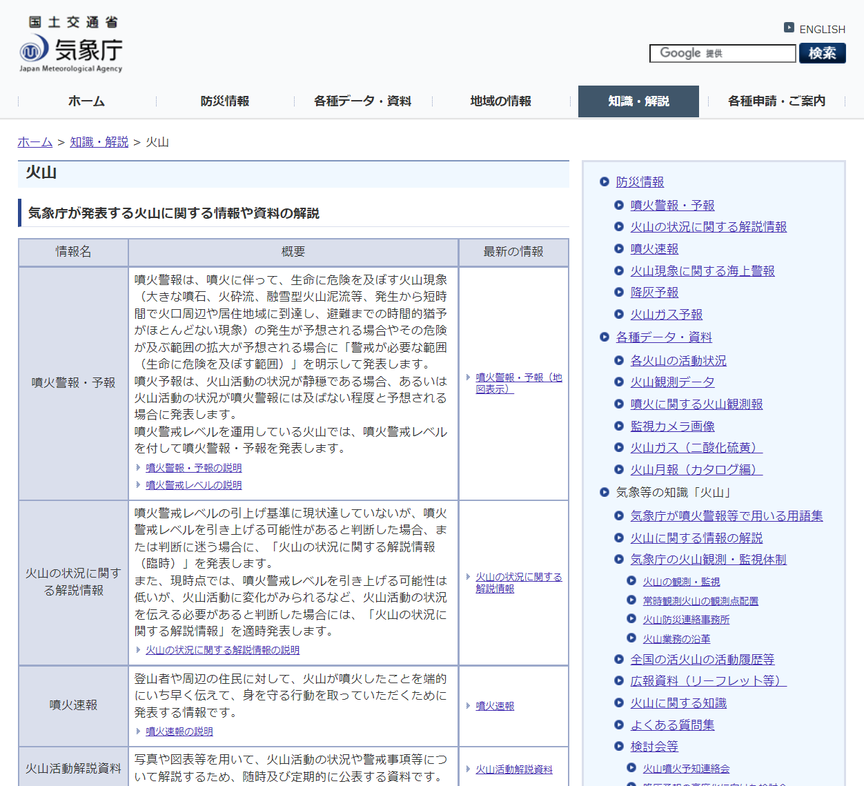864x786 pixels.
Task: Click the bullet icon beside 気象等の知識「火山」
Action: pos(605,493)
